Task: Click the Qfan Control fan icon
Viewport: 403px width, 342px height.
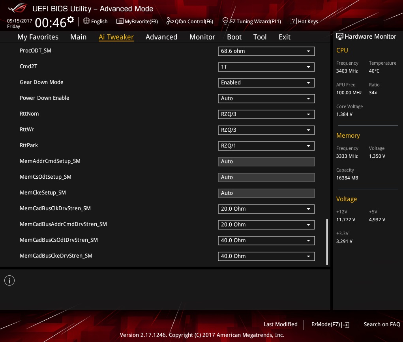Action: 170,21
